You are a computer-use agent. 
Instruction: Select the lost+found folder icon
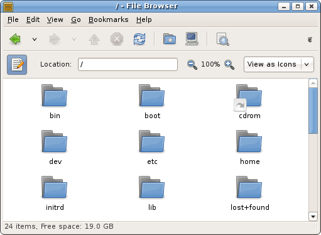[x=249, y=187]
